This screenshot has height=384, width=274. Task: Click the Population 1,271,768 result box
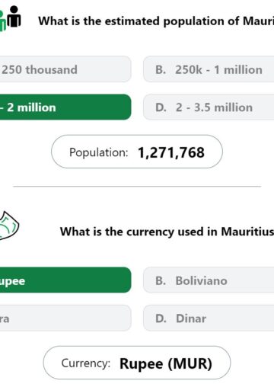click(137, 152)
